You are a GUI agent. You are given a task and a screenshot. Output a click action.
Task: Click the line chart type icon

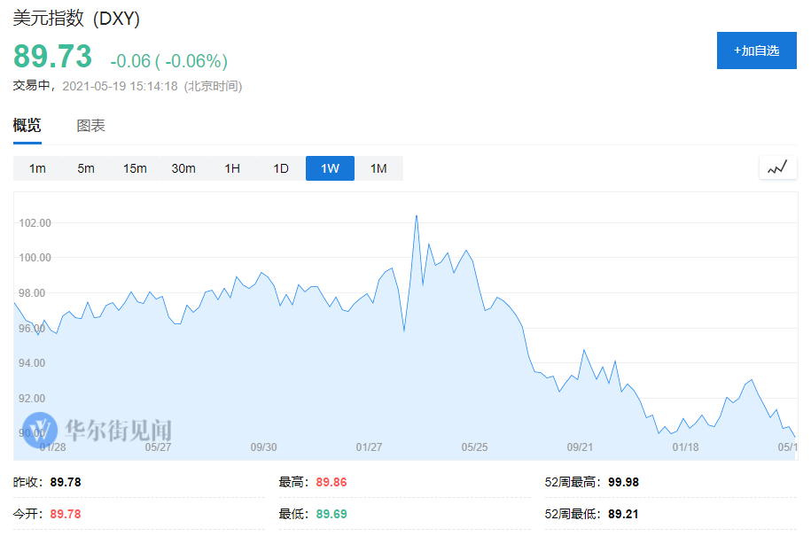(777, 167)
